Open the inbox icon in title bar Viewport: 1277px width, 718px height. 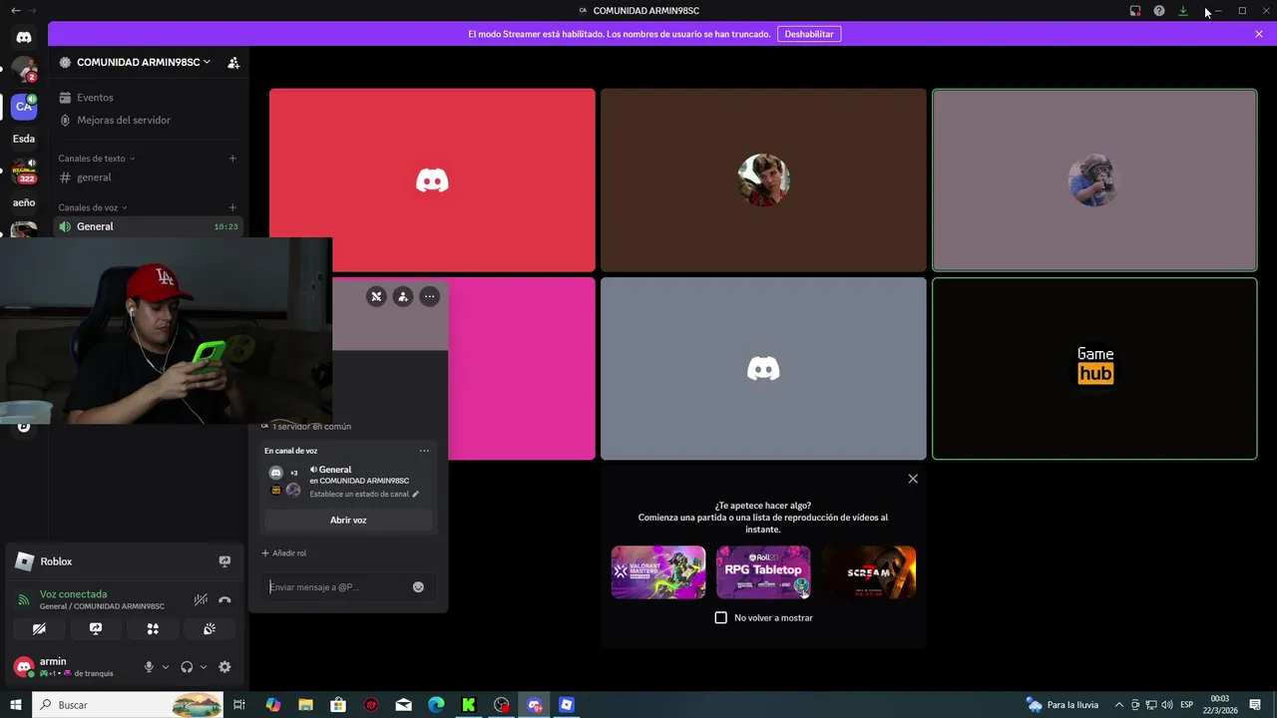(1135, 11)
